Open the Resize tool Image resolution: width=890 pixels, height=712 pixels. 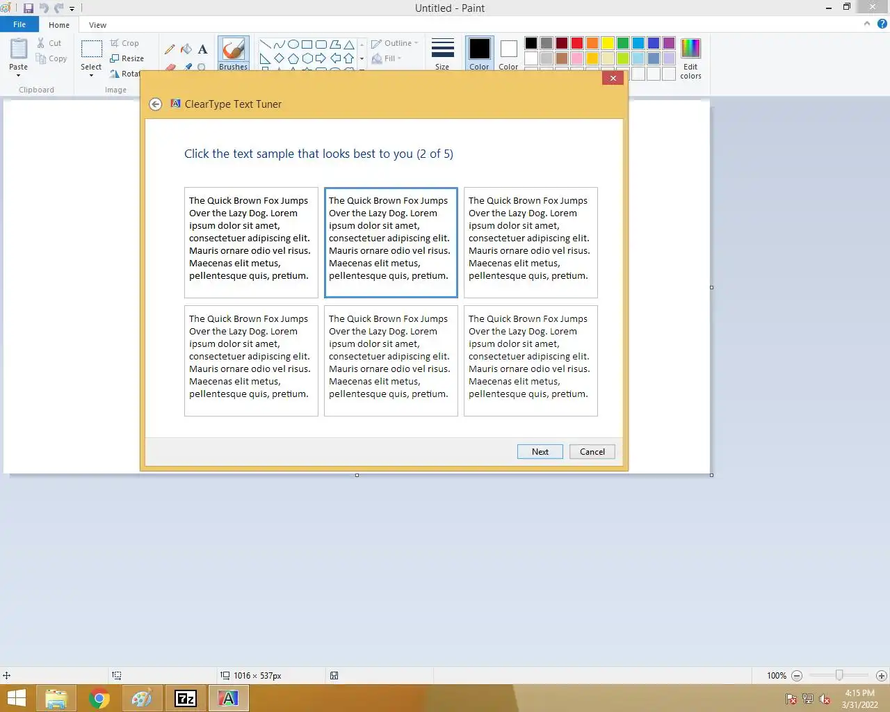[x=127, y=58]
